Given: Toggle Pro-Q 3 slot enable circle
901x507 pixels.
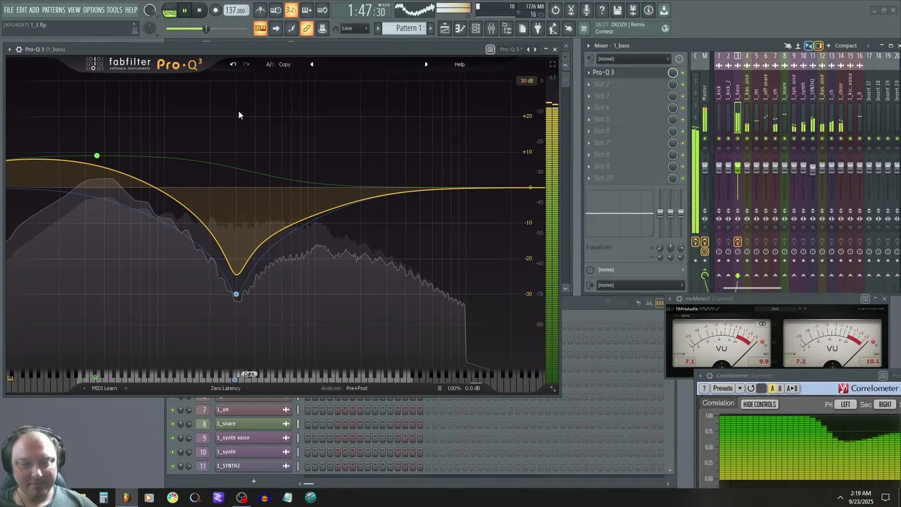Looking at the screenshot, I should point(673,73).
